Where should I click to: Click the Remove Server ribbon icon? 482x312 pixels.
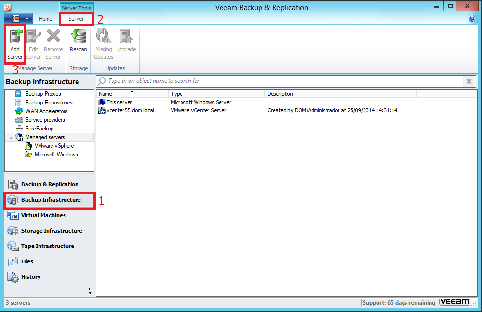pos(53,44)
